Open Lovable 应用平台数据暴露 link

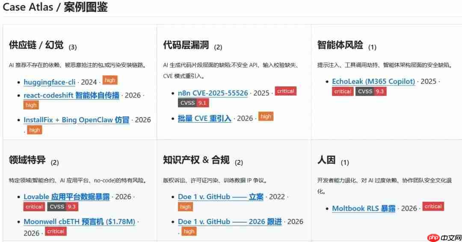(x=67, y=197)
